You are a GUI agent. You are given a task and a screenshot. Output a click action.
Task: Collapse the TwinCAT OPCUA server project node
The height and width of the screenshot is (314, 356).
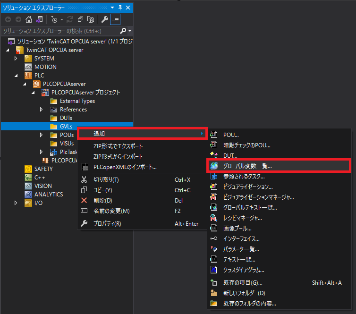tap(8, 50)
